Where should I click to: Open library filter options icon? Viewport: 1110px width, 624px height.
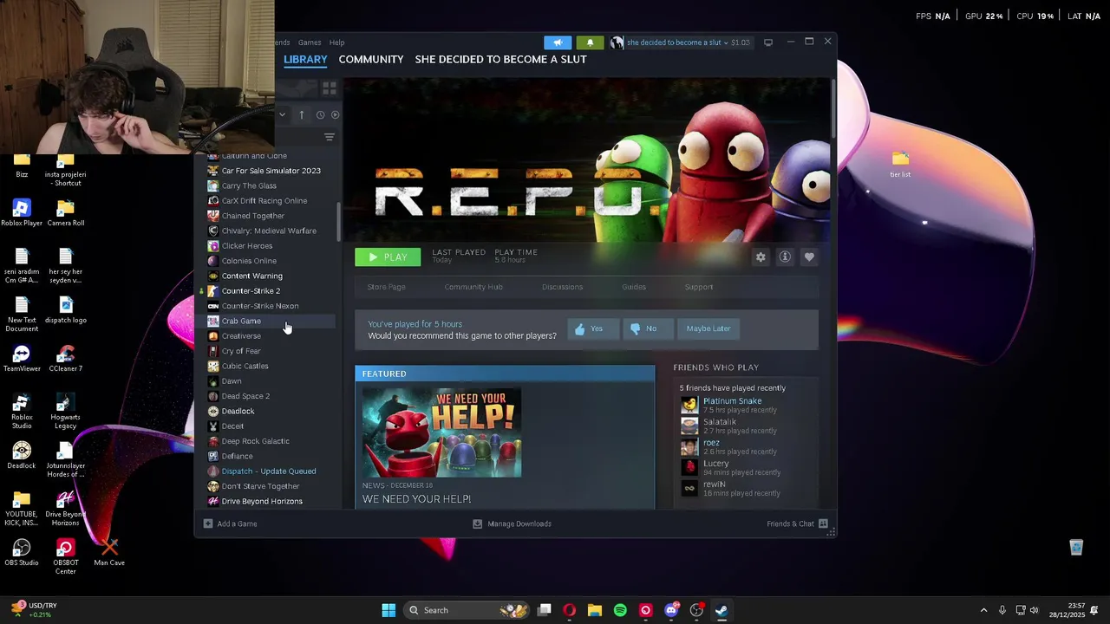[x=330, y=137]
